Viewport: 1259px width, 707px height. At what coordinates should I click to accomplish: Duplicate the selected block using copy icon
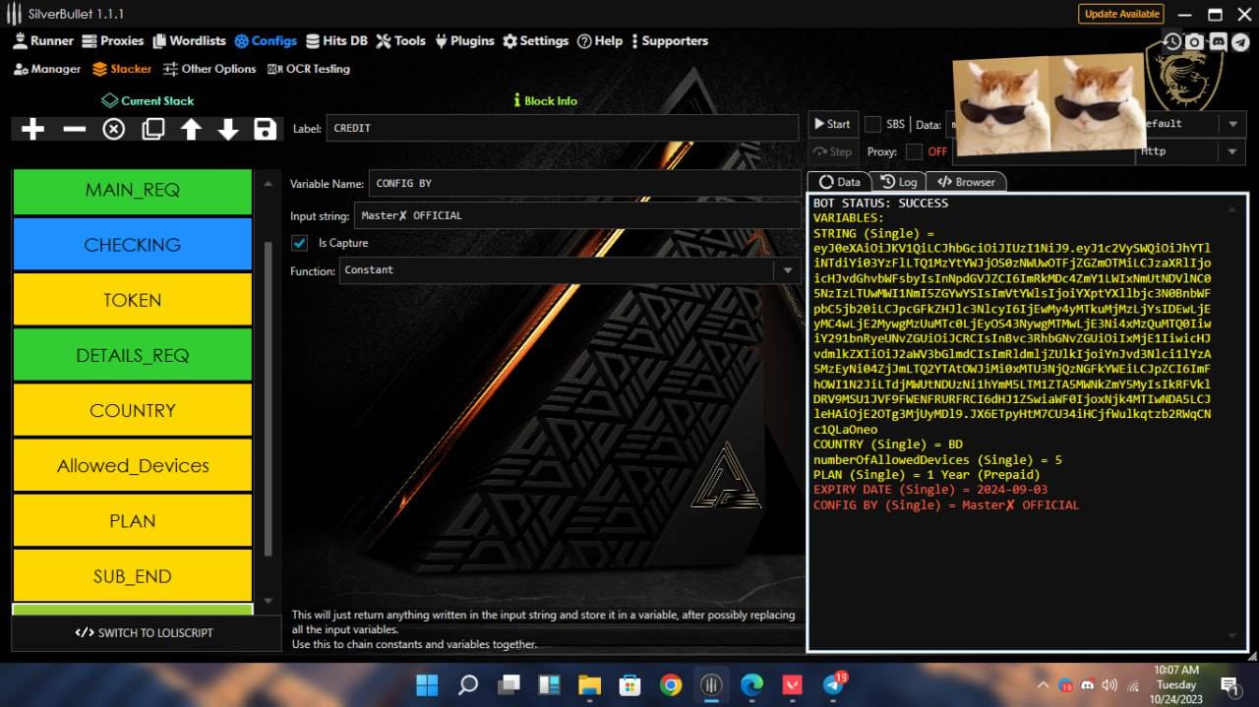pos(152,129)
